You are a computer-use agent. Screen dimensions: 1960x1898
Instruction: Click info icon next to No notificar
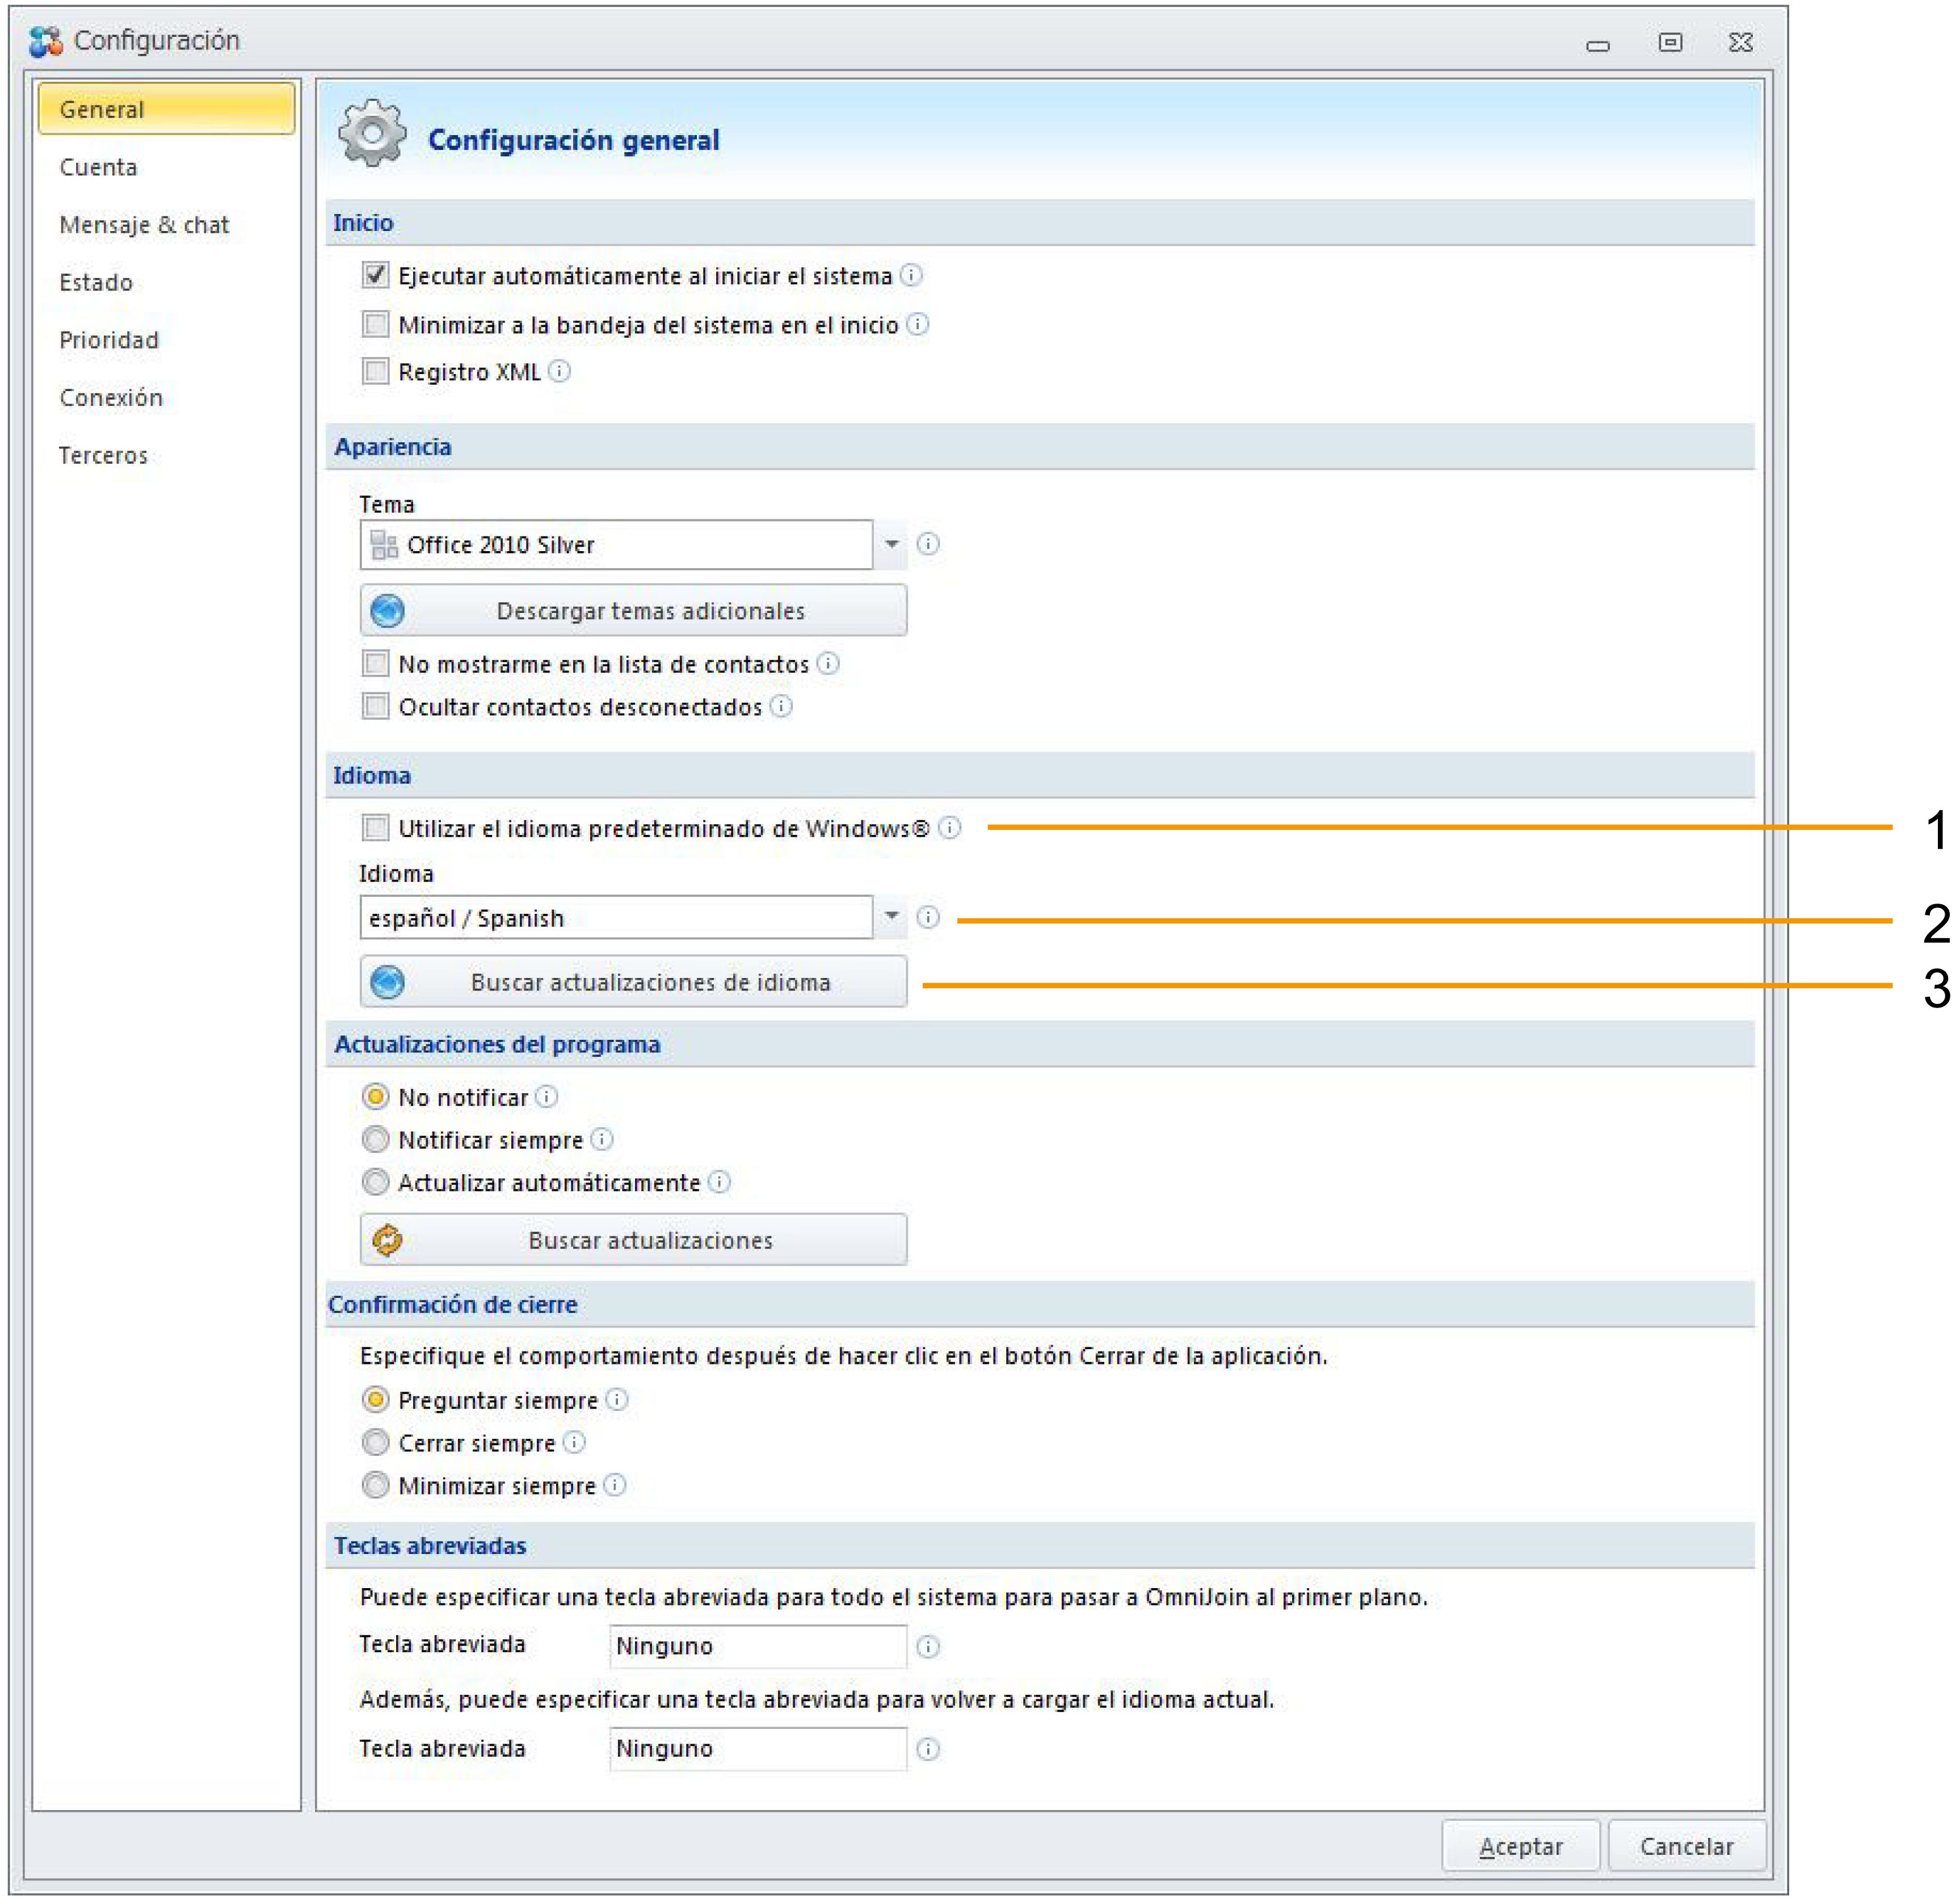pos(546,1096)
